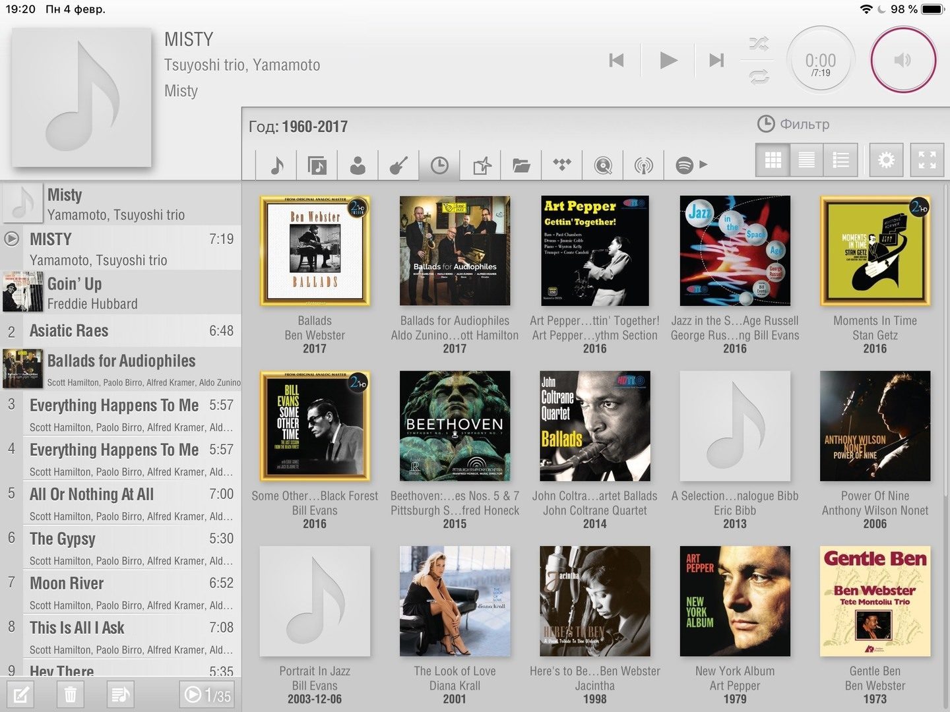Switch to the folders browsing tab
The image size is (950, 712).
[x=521, y=165]
